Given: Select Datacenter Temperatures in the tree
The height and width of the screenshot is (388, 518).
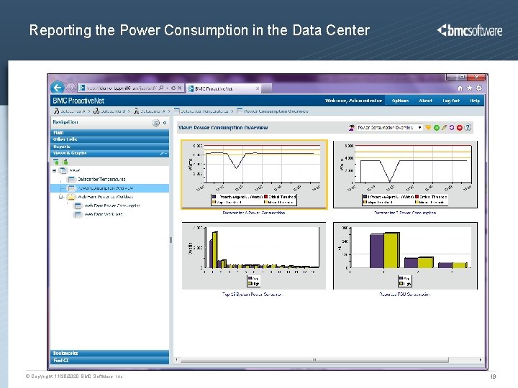Looking at the screenshot, I should 101,180.
